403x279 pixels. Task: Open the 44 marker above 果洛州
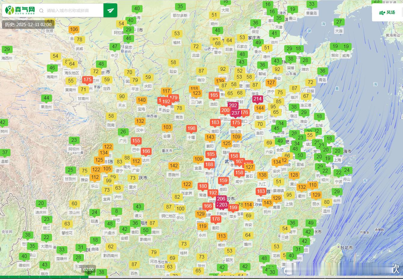46,98
